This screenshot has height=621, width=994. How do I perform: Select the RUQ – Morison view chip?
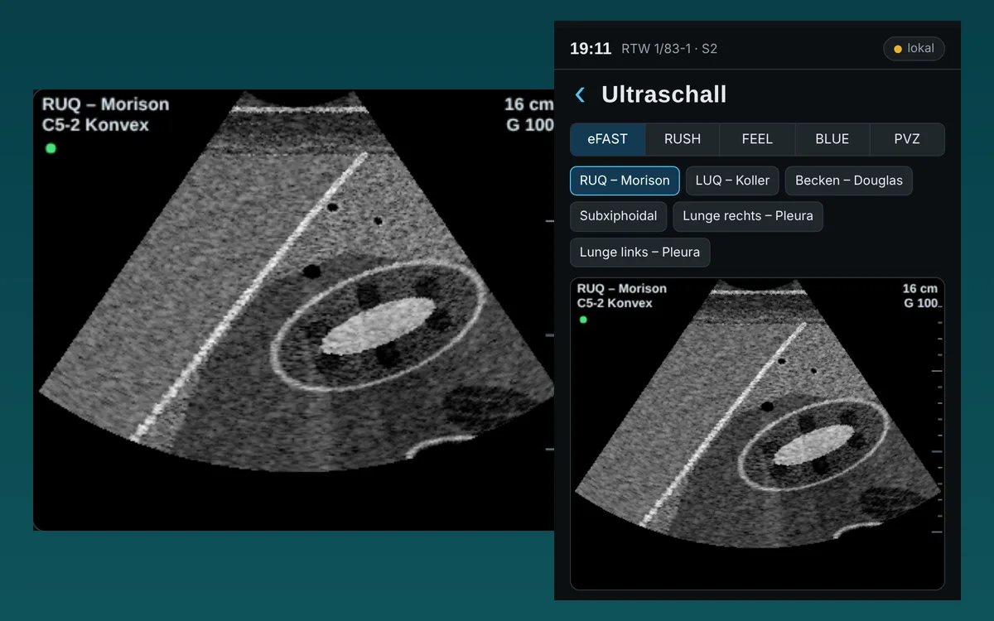[x=625, y=181]
